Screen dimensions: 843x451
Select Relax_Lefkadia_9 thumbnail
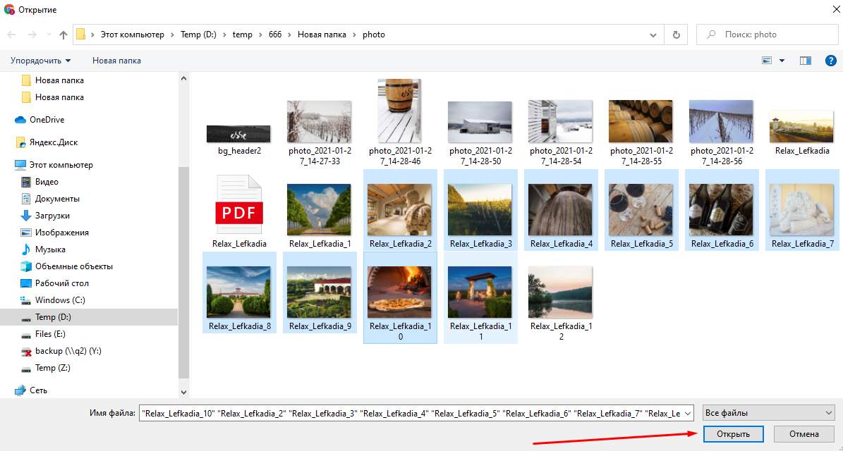(320, 292)
